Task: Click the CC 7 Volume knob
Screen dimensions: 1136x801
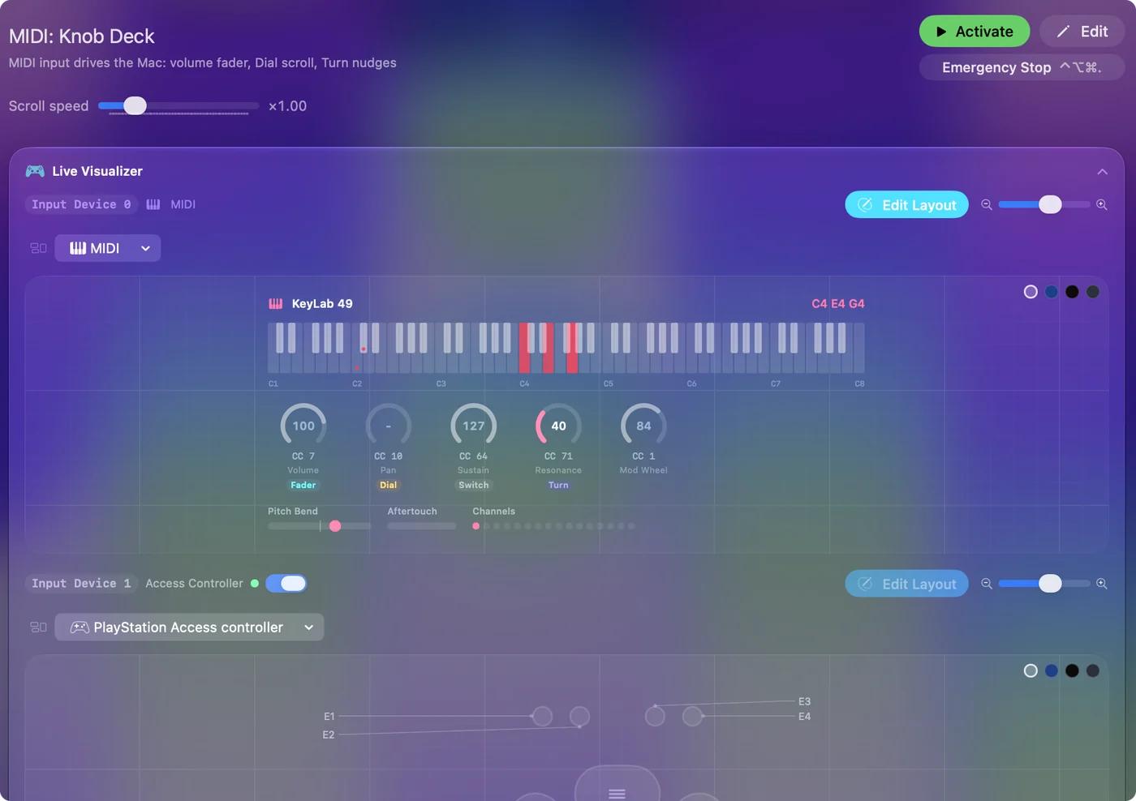Action: tap(303, 426)
